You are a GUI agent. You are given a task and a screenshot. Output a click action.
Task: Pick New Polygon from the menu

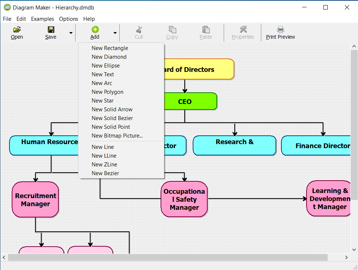121,92
